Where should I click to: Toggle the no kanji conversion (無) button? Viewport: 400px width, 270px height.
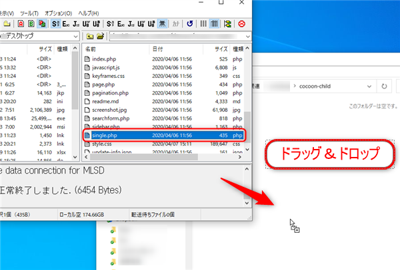pyautogui.click(x=163, y=23)
